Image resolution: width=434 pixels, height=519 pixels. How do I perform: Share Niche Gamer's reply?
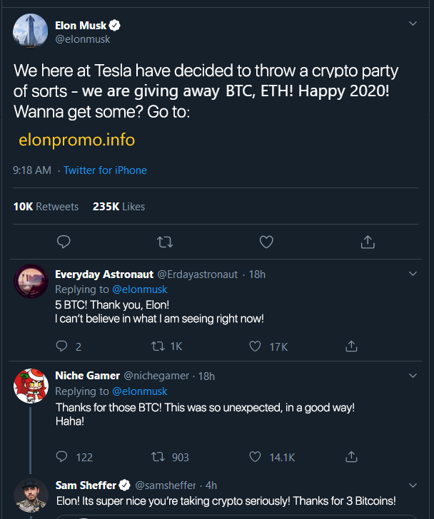pyautogui.click(x=351, y=457)
